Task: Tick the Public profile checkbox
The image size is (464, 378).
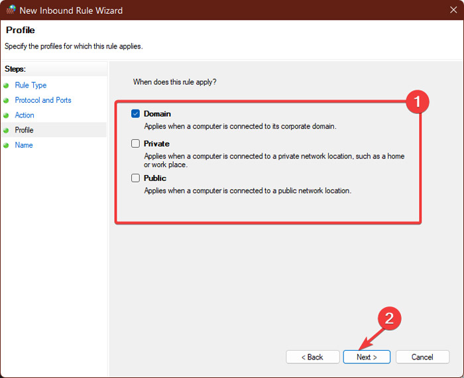Action: (136, 178)
